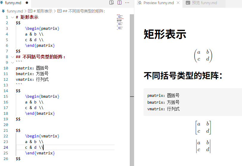Click the \end{pmatrix} line in editor
The height and width of the screenshot is (166, 242).
tap(40, 46)
